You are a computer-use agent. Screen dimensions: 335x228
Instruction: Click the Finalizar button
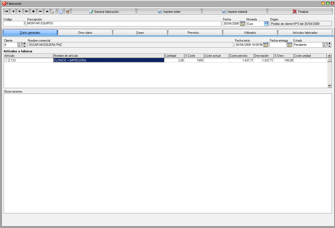pyautogui.click(x=300, y=12)
